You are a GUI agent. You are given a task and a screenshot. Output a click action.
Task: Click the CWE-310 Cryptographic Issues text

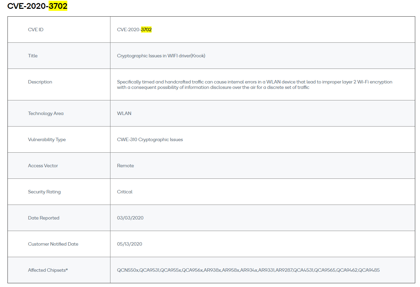click(150, 139)
